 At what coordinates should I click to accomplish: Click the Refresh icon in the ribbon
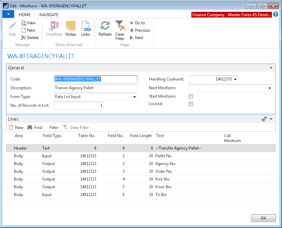pyautogui.click(x=105, y=26)
